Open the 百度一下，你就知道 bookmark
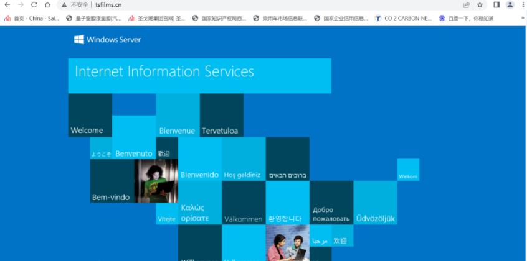The image size is (527, 261). tap(467, 18)
